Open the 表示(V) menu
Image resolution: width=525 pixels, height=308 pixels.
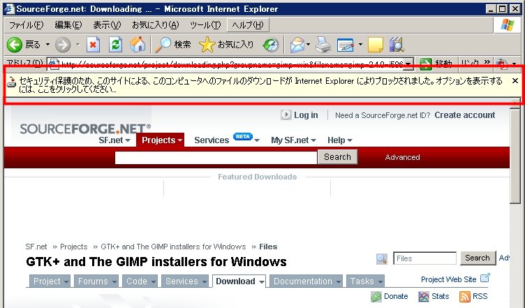107,25
